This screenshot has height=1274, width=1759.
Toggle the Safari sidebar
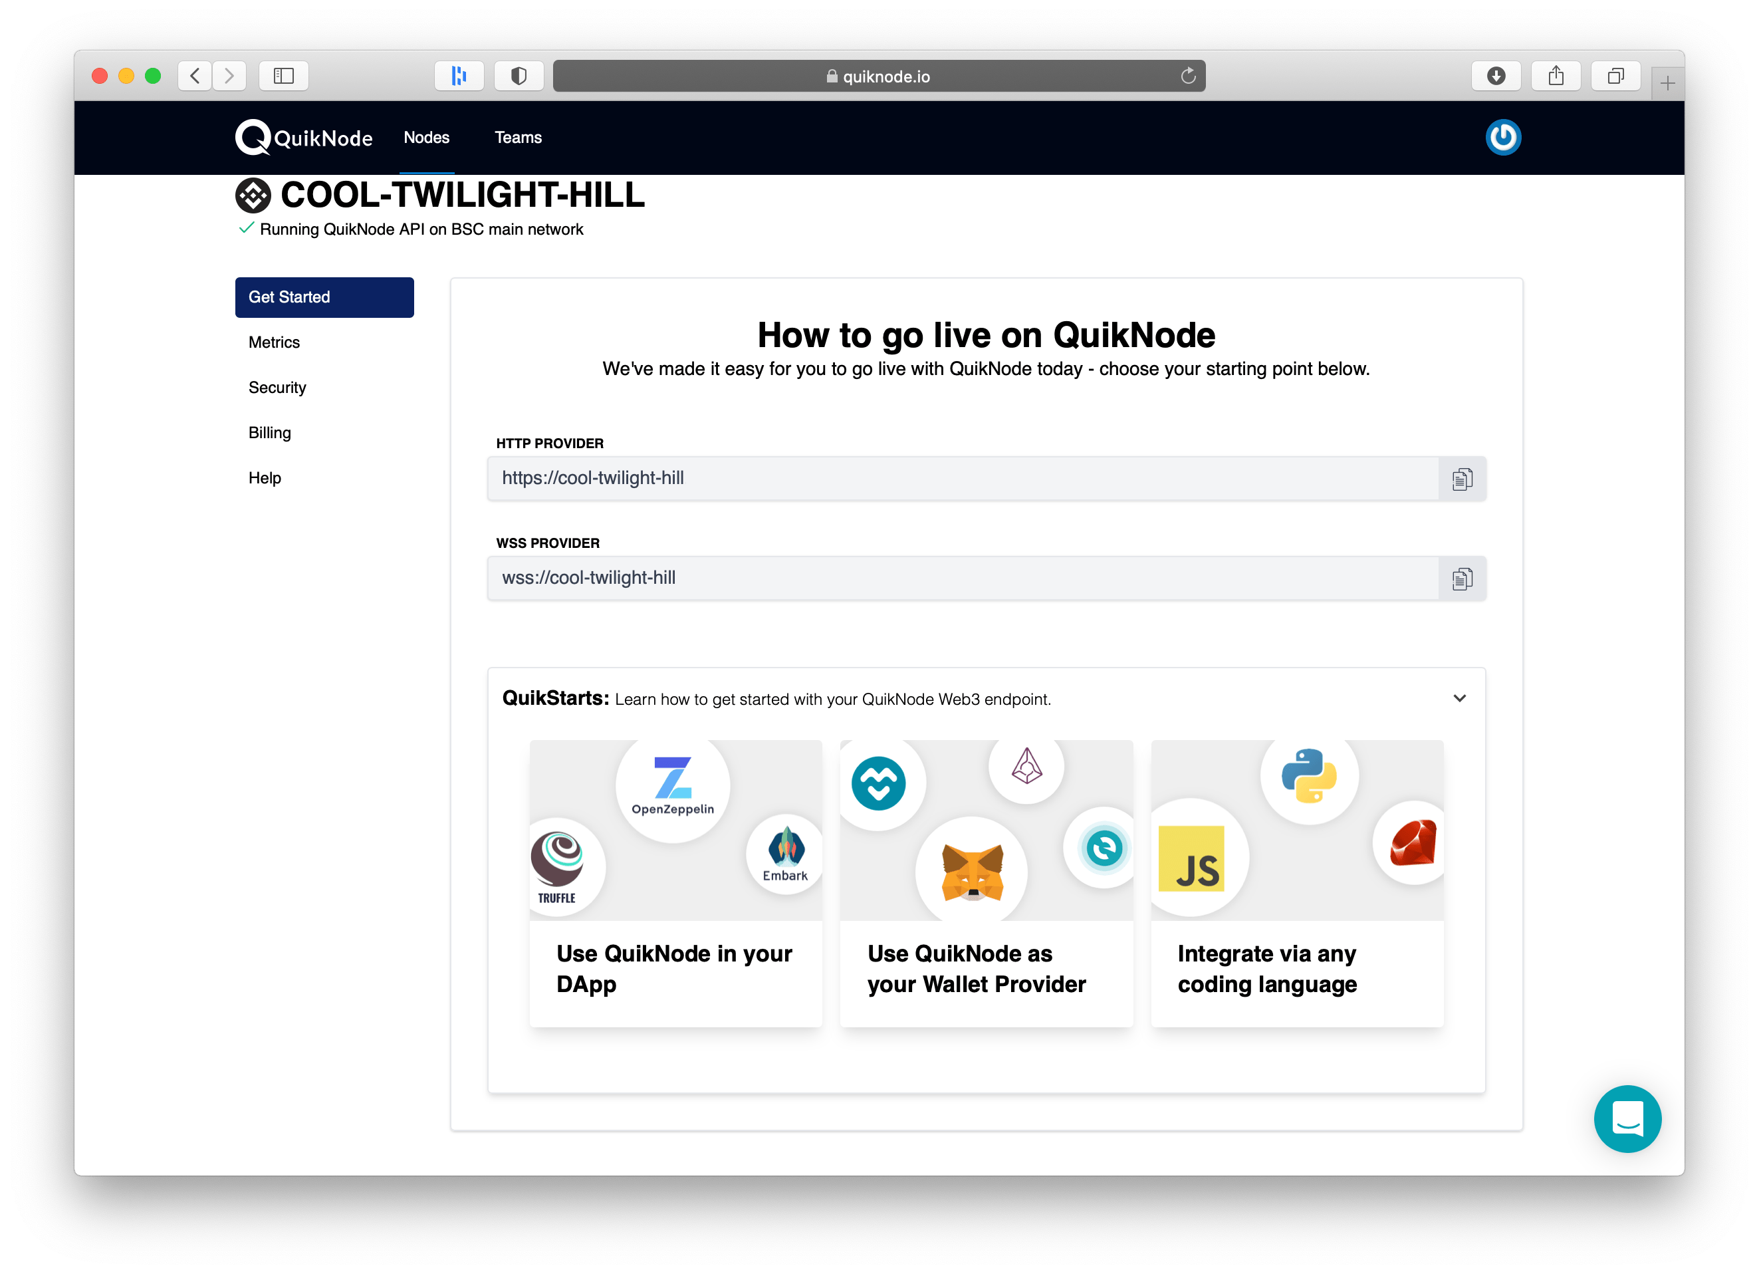coord(284,76)
